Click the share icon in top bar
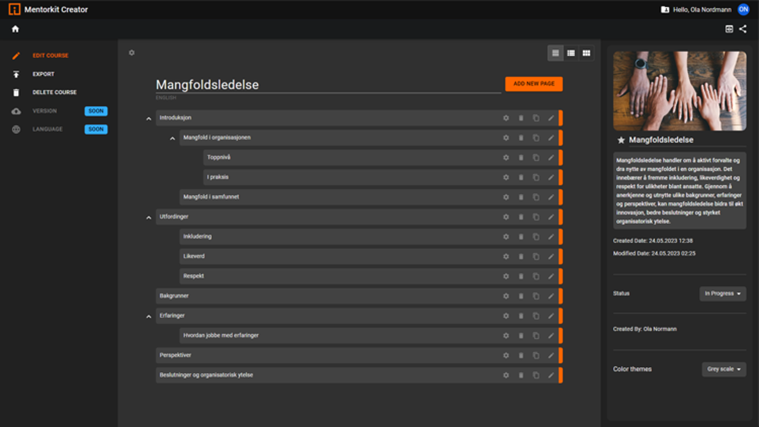 pyautogui.click(x=743, y=29)
